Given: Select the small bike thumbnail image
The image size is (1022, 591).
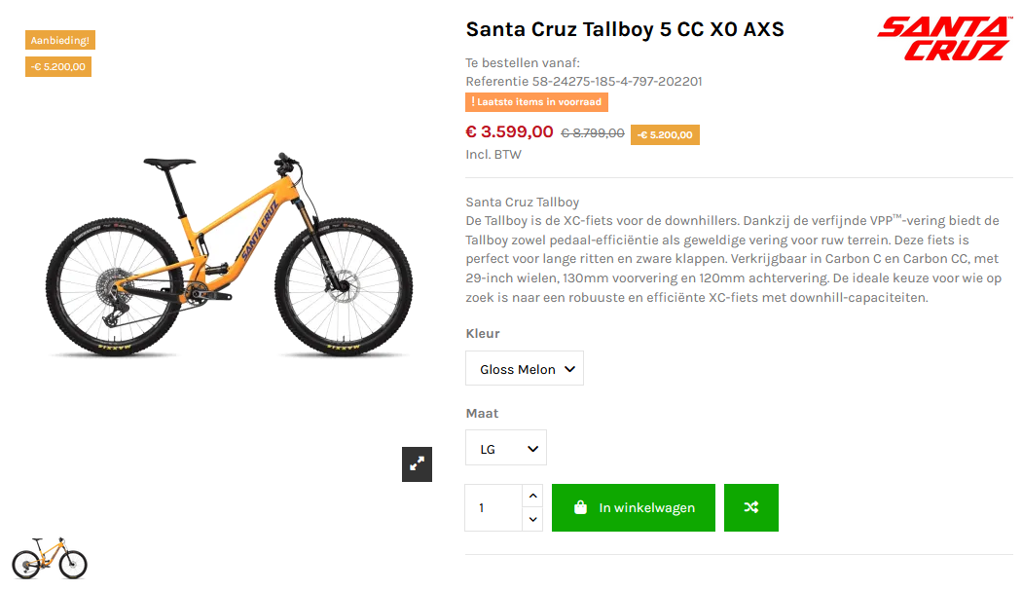Looking at the screenshot, I should point(50,557).
